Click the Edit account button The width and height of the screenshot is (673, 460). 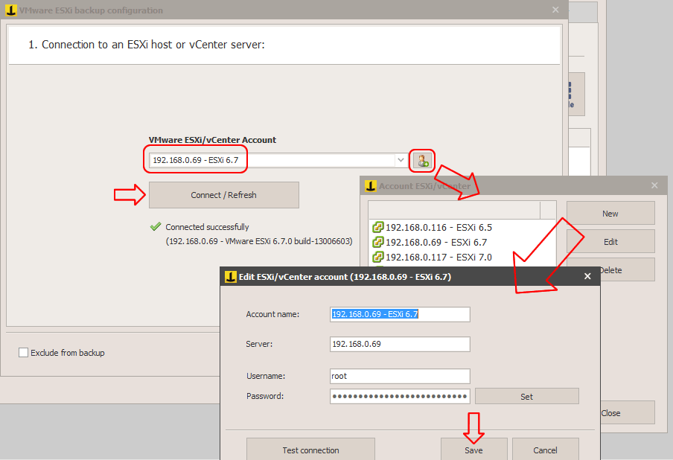pyautogui.click(x=610, y=242)
